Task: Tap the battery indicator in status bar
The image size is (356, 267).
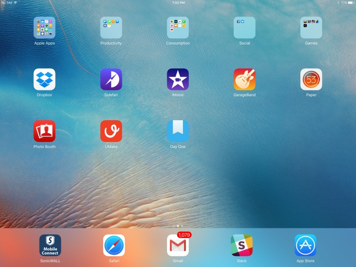Action: [x=351, y=3]
